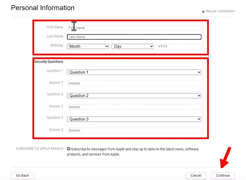Click the Answer 2 label

coord(56,106)
